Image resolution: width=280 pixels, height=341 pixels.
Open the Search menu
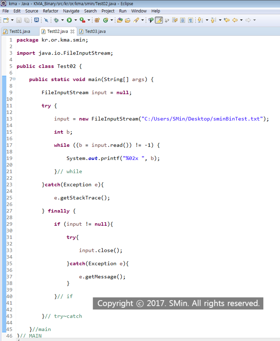click(x=90, y=11)
